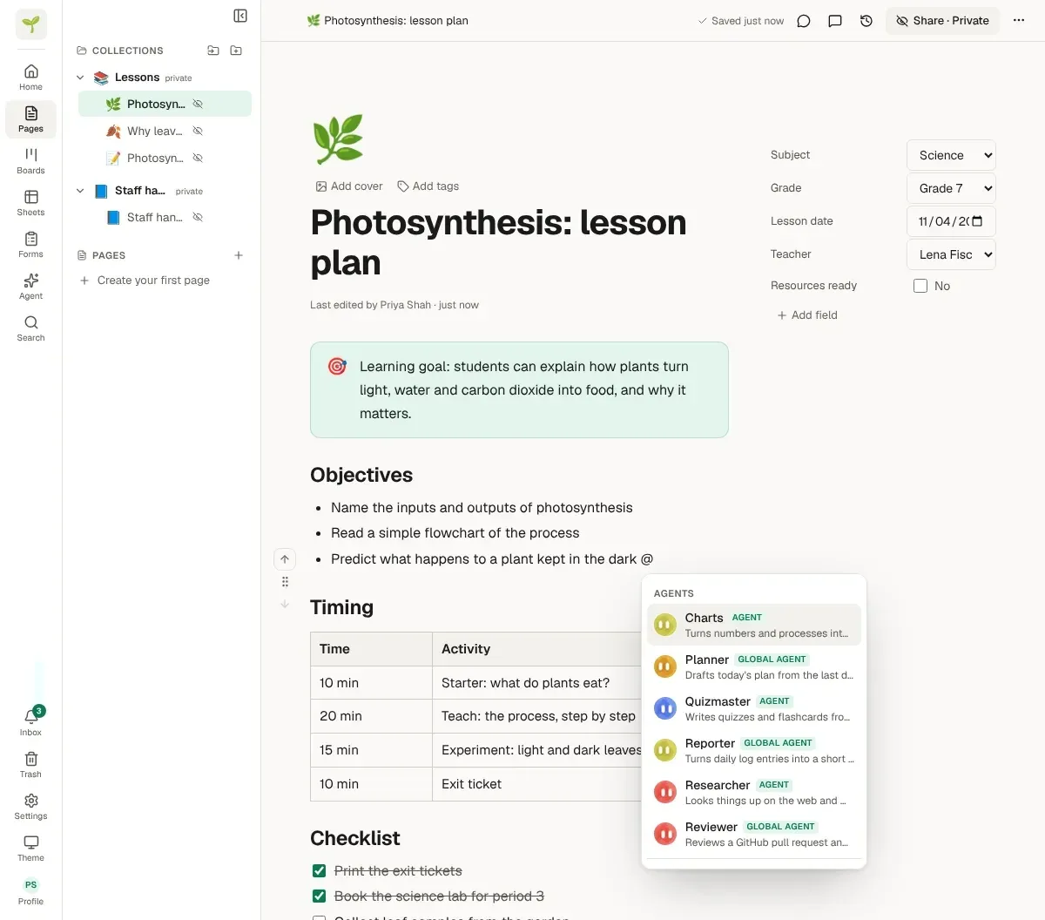
Task: Click the 20 min table cell
Action: coord(371,716)
